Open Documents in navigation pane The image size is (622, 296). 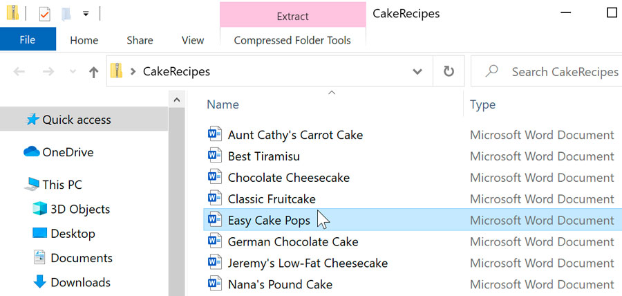pos(82,258)
